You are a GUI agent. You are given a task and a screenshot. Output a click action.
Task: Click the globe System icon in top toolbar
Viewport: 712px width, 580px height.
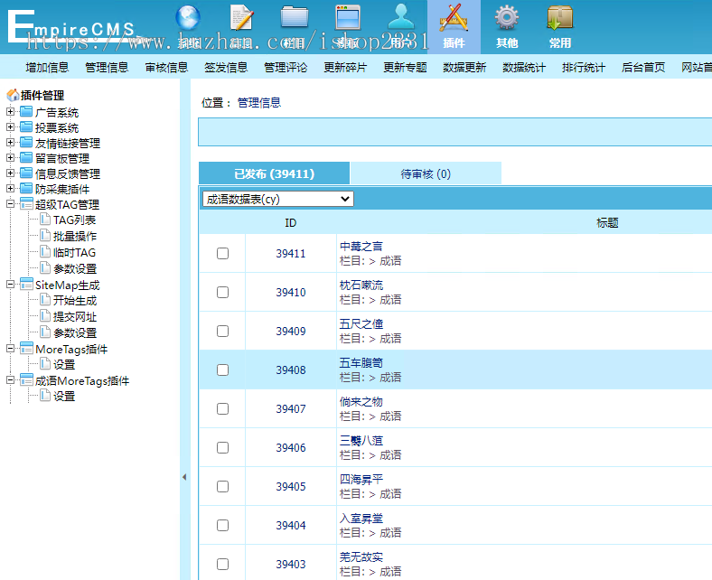click(188, 20)
